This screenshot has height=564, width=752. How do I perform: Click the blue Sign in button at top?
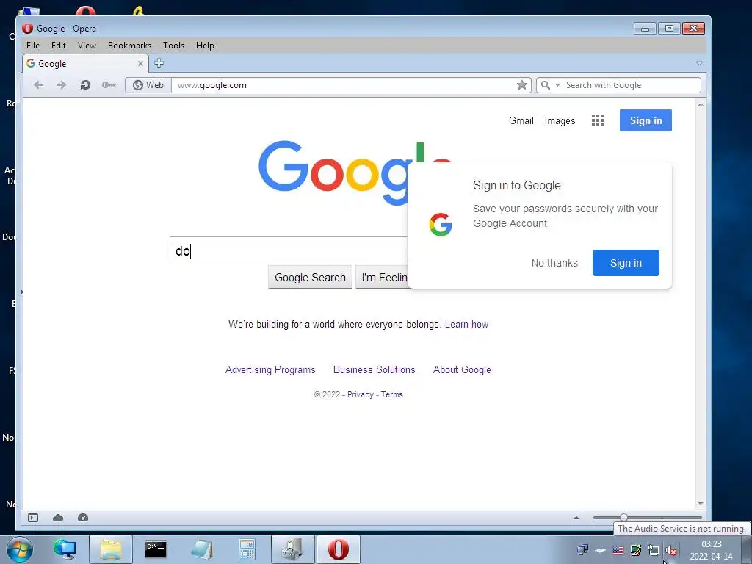point(646,120)
